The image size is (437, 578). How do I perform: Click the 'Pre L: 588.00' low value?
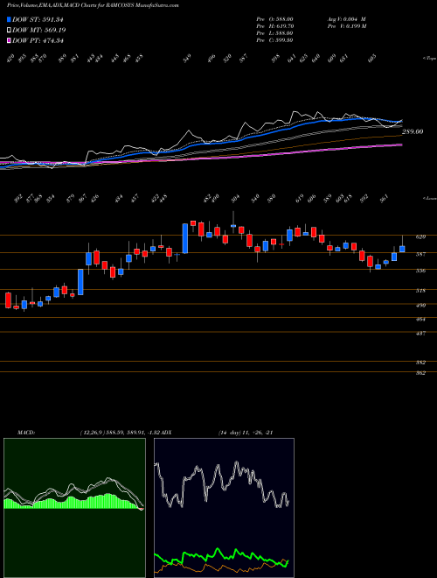coord(274,33)
